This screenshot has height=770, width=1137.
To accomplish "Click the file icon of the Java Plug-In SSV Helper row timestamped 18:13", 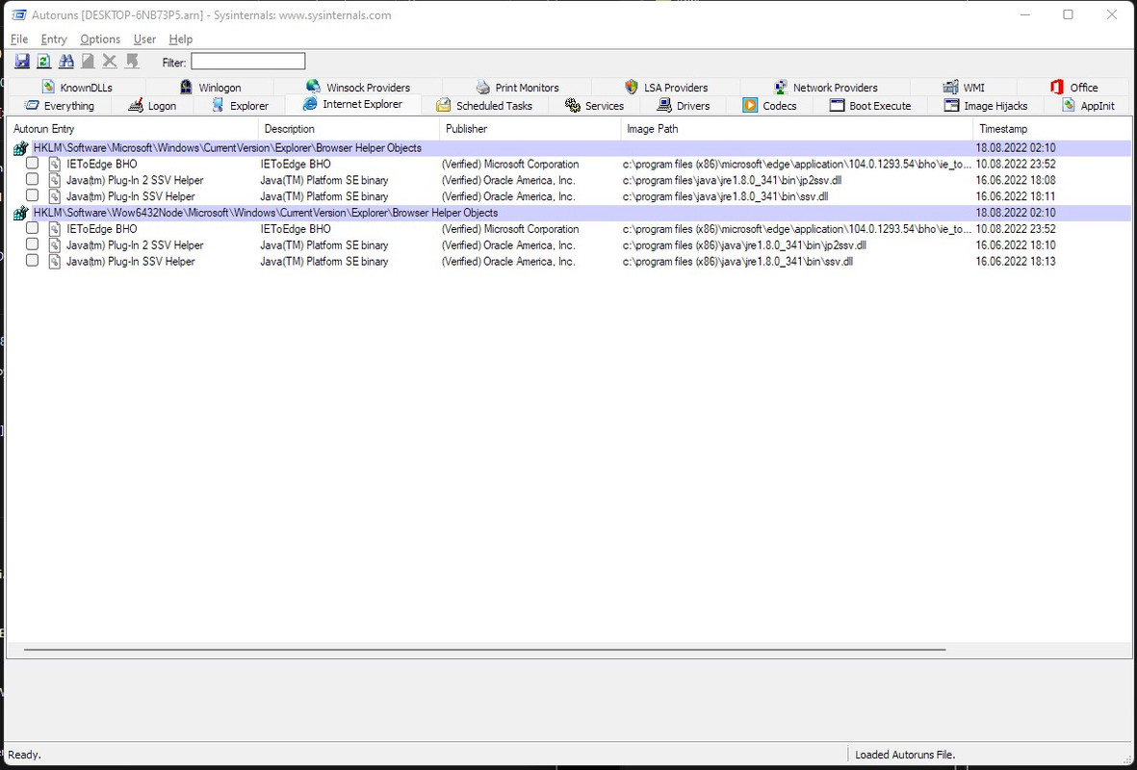I will pyautogui.click(x=54, y=262).
